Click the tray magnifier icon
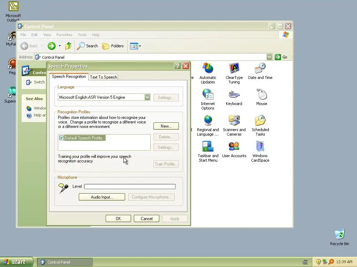Image resolution: width=357 pixels, height=267 pixels. tap(331, 262)
